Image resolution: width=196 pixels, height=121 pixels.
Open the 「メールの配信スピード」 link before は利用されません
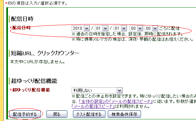click(93, 106)
